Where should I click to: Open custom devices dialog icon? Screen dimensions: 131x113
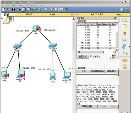[x=66, y=9]
